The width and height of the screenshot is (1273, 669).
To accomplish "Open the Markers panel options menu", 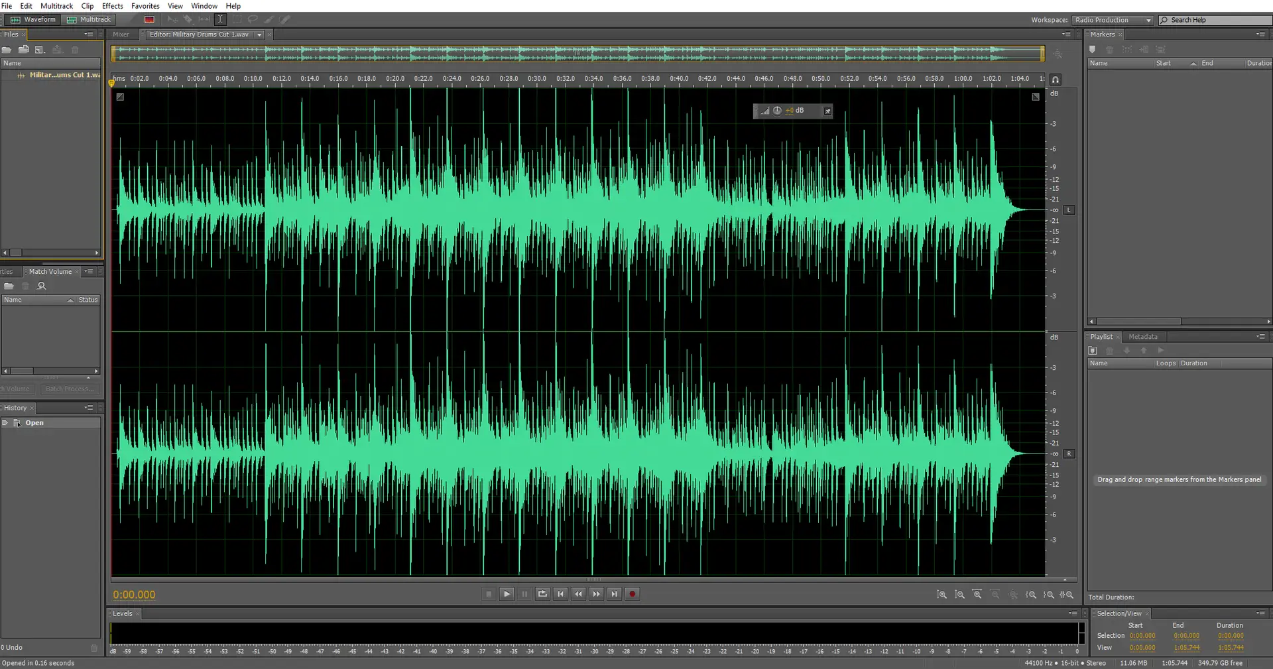I will coord(1260,34).
